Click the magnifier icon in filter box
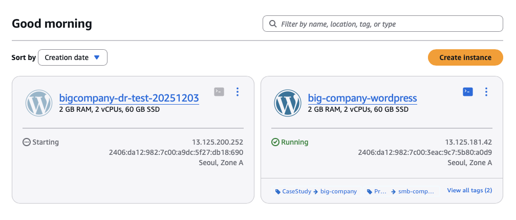 coord(272,24)
